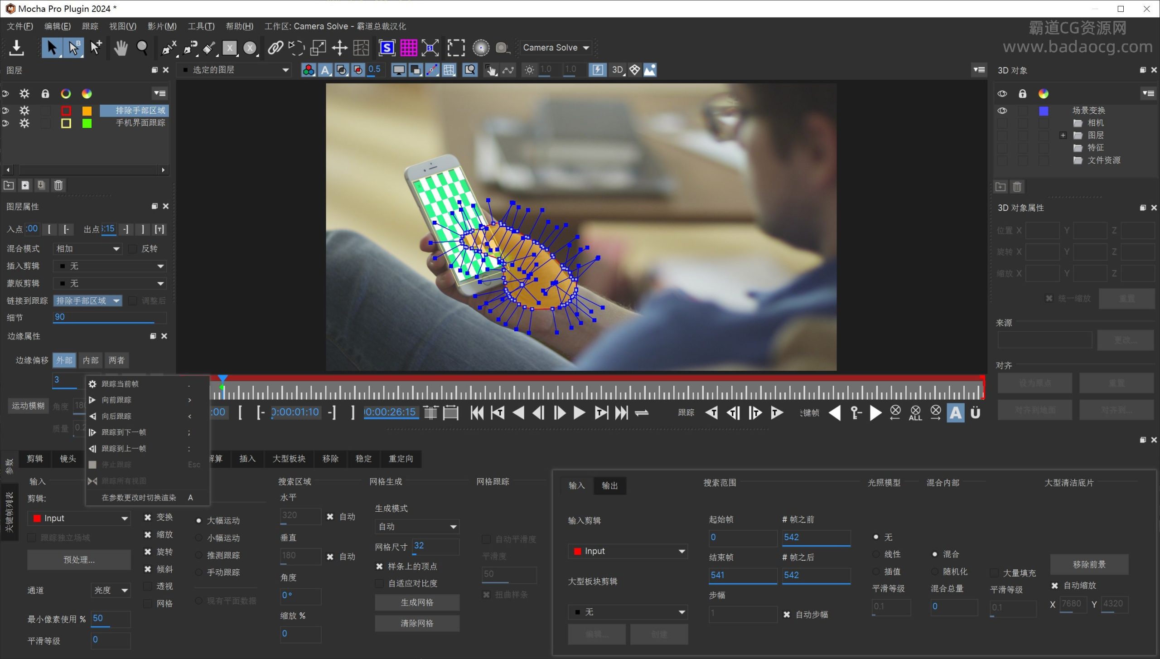Image resolution: width=1160 pixels, height=659 pixels.
Task: Select the X-spline pen tool
Action: click(x=169, y=48)
